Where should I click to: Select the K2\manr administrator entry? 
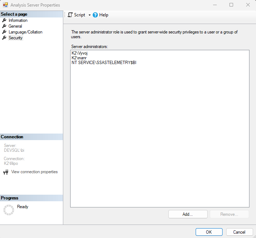(x=79, y=58)
